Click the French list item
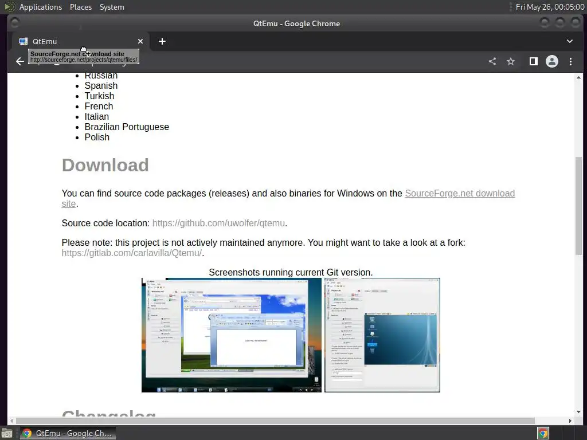Viewport: 587px width, 440px height. click(x=99, y=106)
